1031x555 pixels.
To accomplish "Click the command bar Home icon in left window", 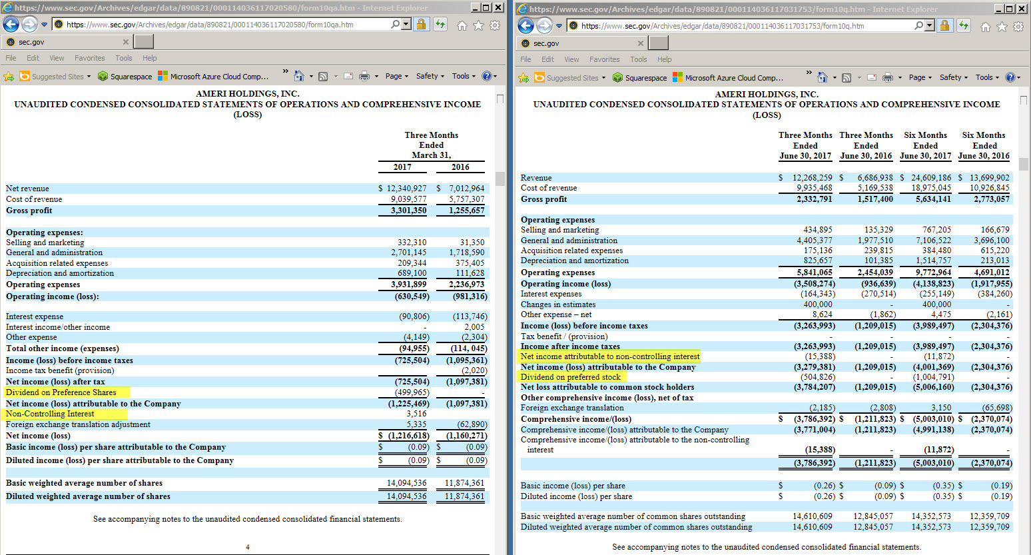I will pos(299,76).
